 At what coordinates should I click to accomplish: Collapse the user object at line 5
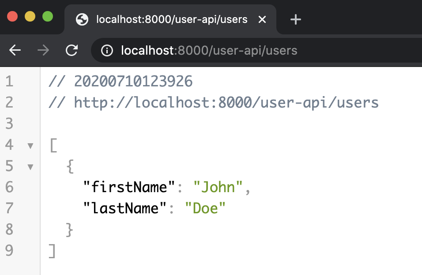coord(30,167)
